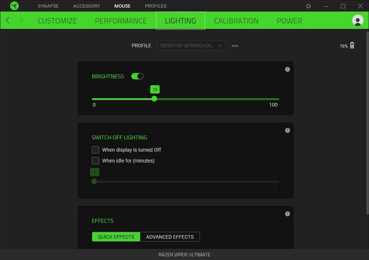Open the Brightness section help icon
This screenshot has height=260, width=369.
[x=287, y=69]
